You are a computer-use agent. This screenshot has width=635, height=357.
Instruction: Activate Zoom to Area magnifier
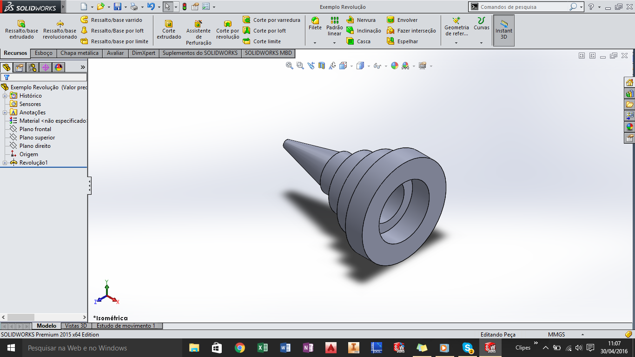click(300, 66)
